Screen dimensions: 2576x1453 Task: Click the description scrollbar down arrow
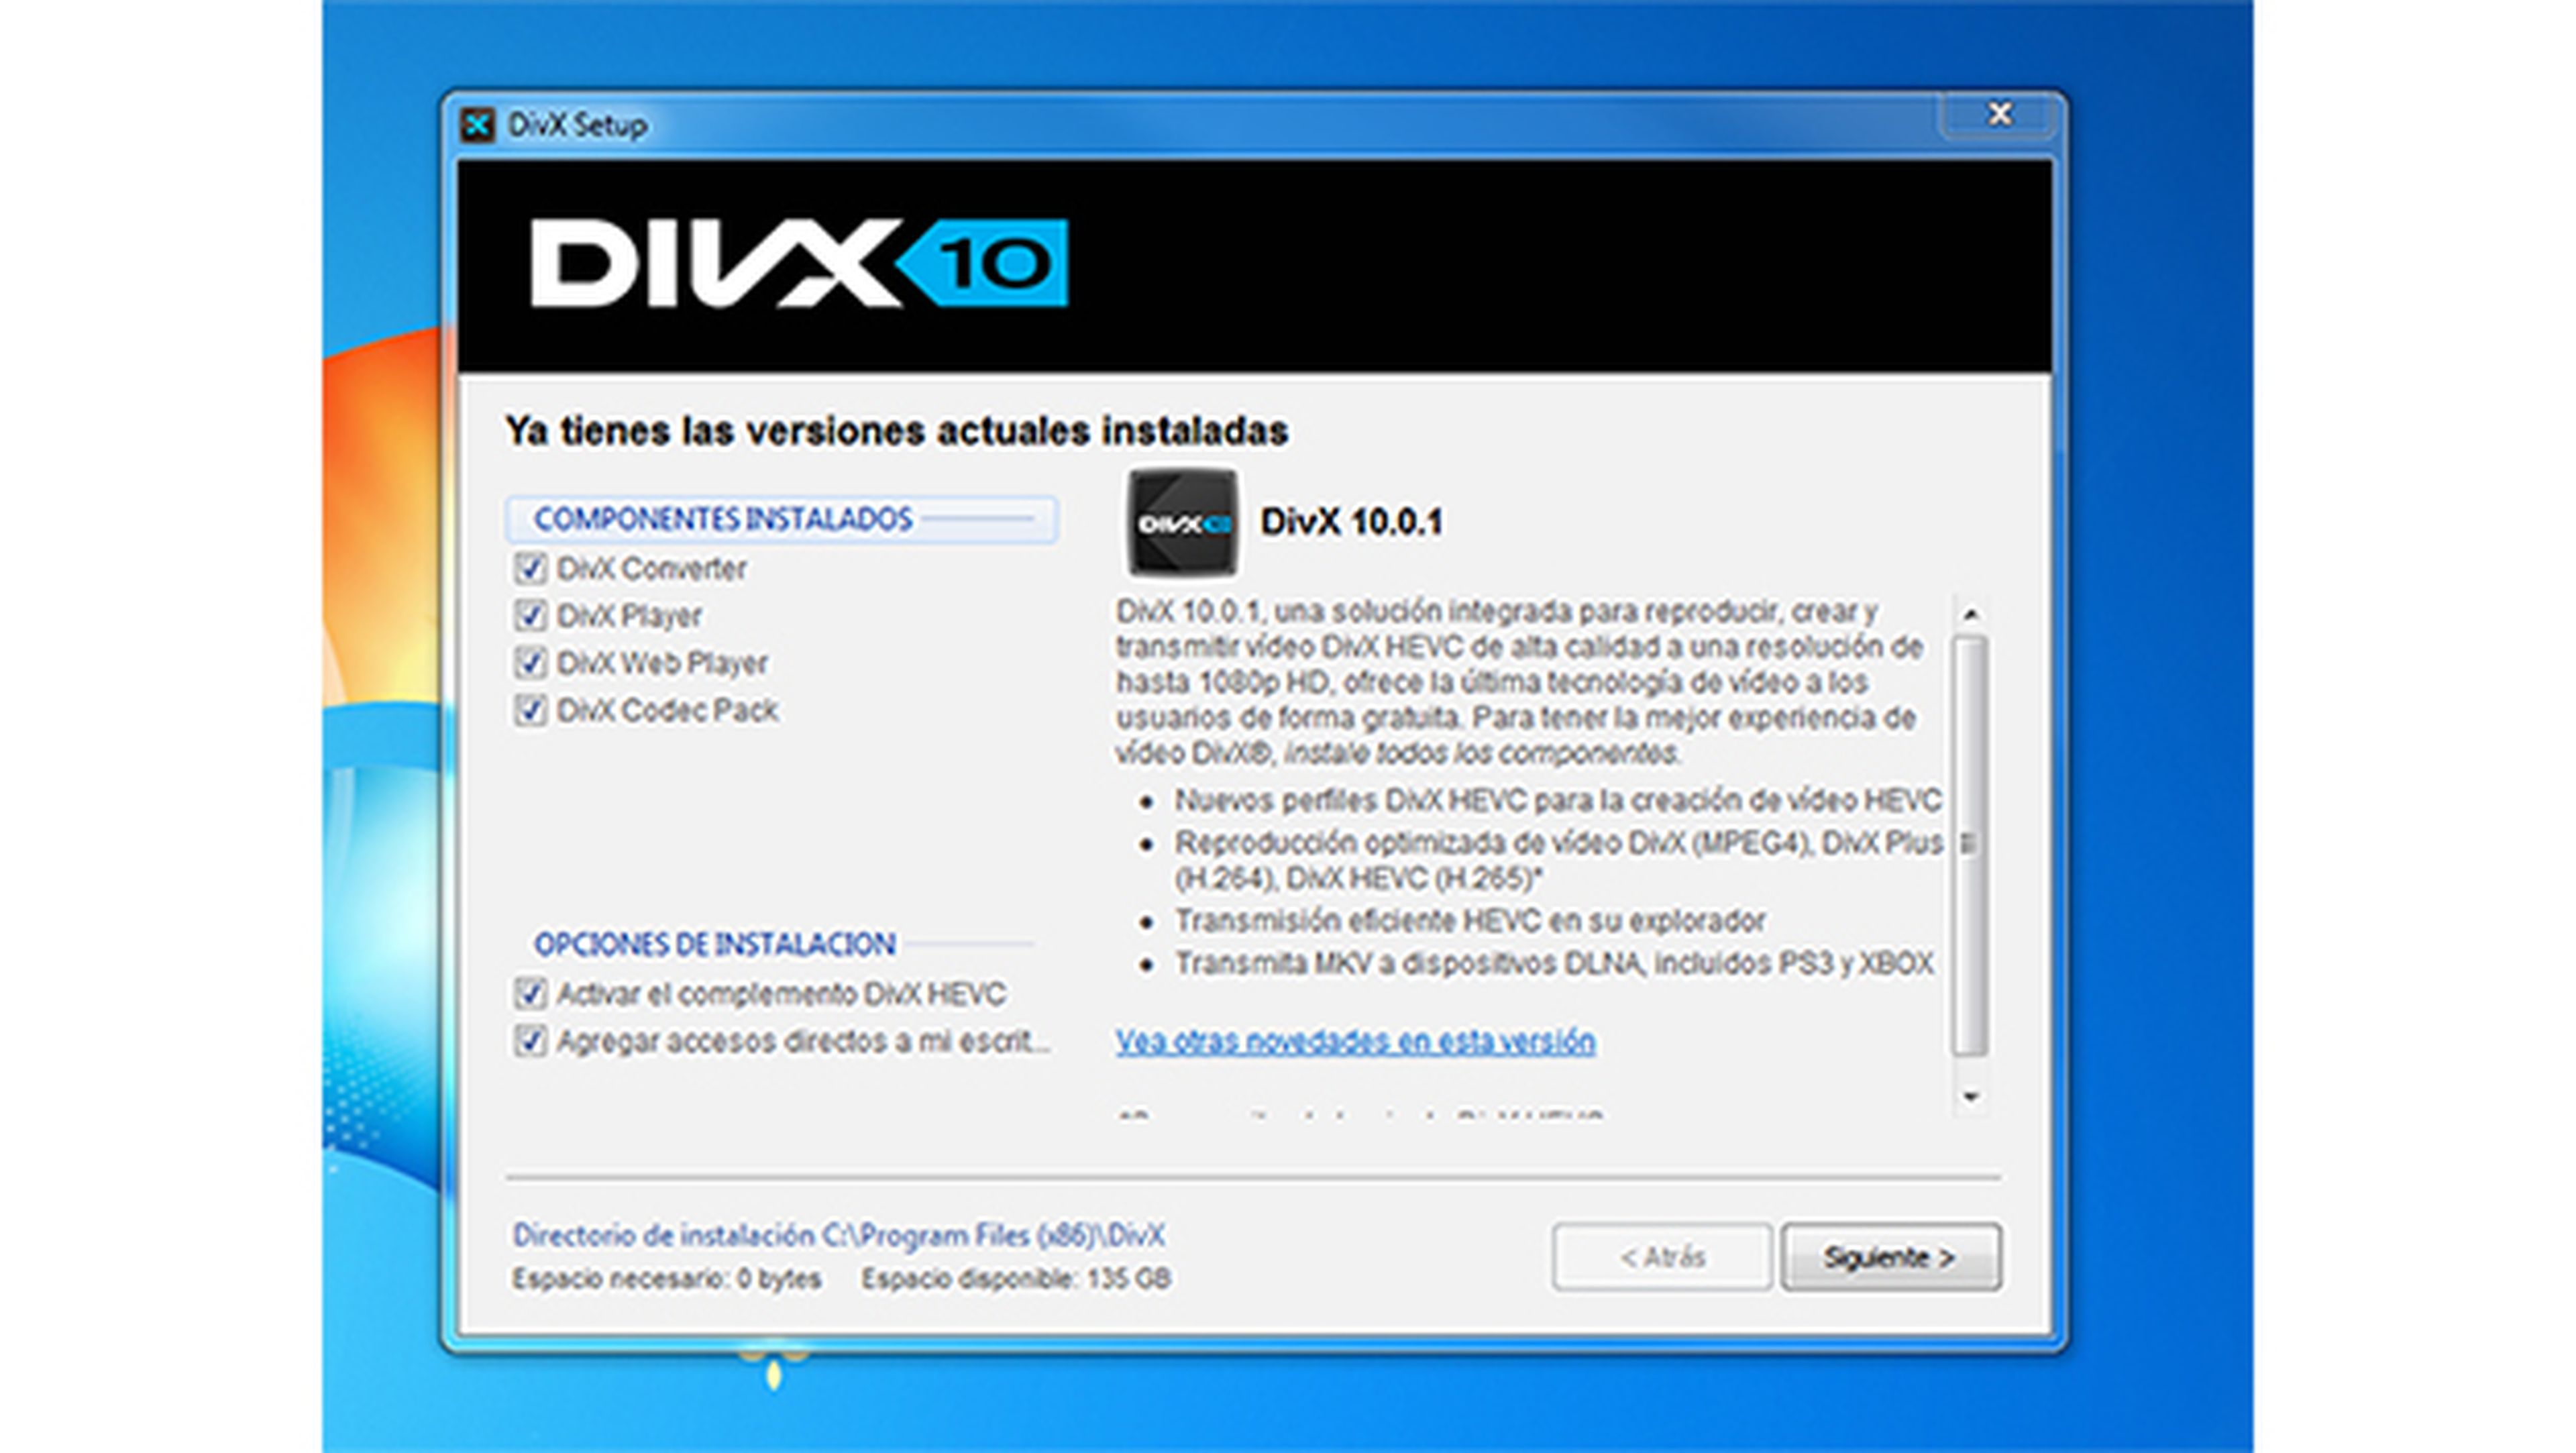1970,1097
